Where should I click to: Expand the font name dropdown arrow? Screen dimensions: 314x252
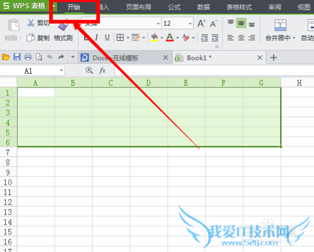point(158,24)
